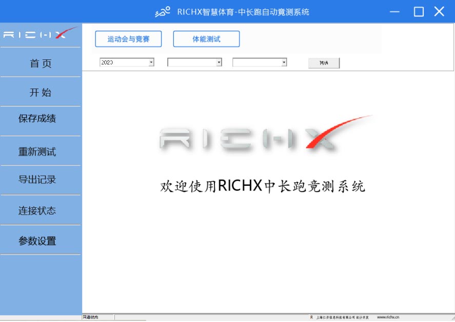Open the 首页 home page
Screen dimensions: 455x322
tap(41, 63)
